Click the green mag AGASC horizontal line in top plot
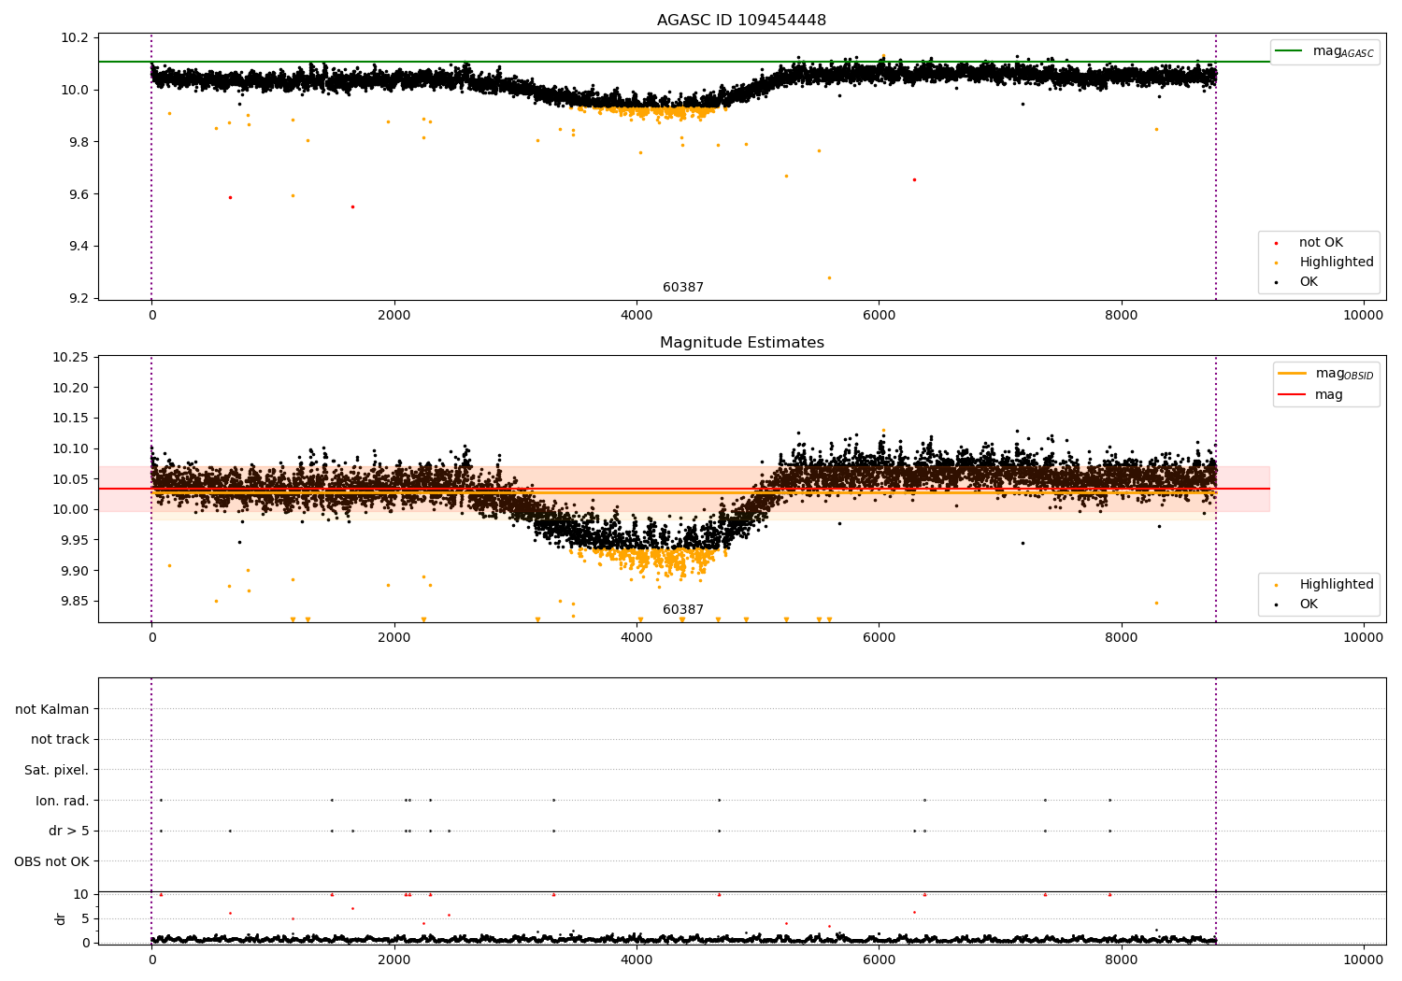The height and width of the screenshot is (981, 1402). click(x=683, y=62)
